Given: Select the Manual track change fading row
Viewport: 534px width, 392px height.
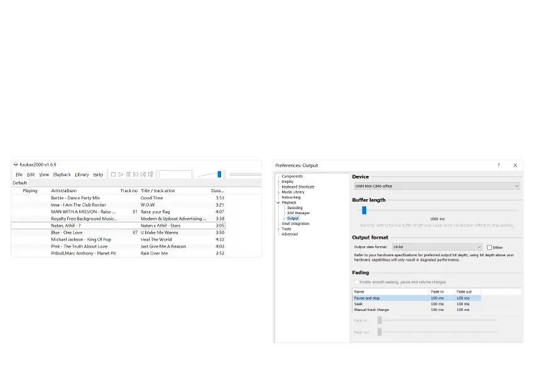Looking at the screenshot, I should pyautogui.click(x=417, y=310).
